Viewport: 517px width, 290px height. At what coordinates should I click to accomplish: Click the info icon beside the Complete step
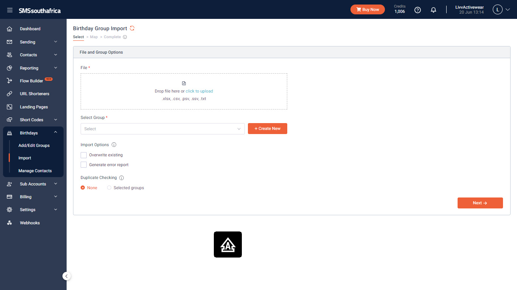click(x=125, y=37)
